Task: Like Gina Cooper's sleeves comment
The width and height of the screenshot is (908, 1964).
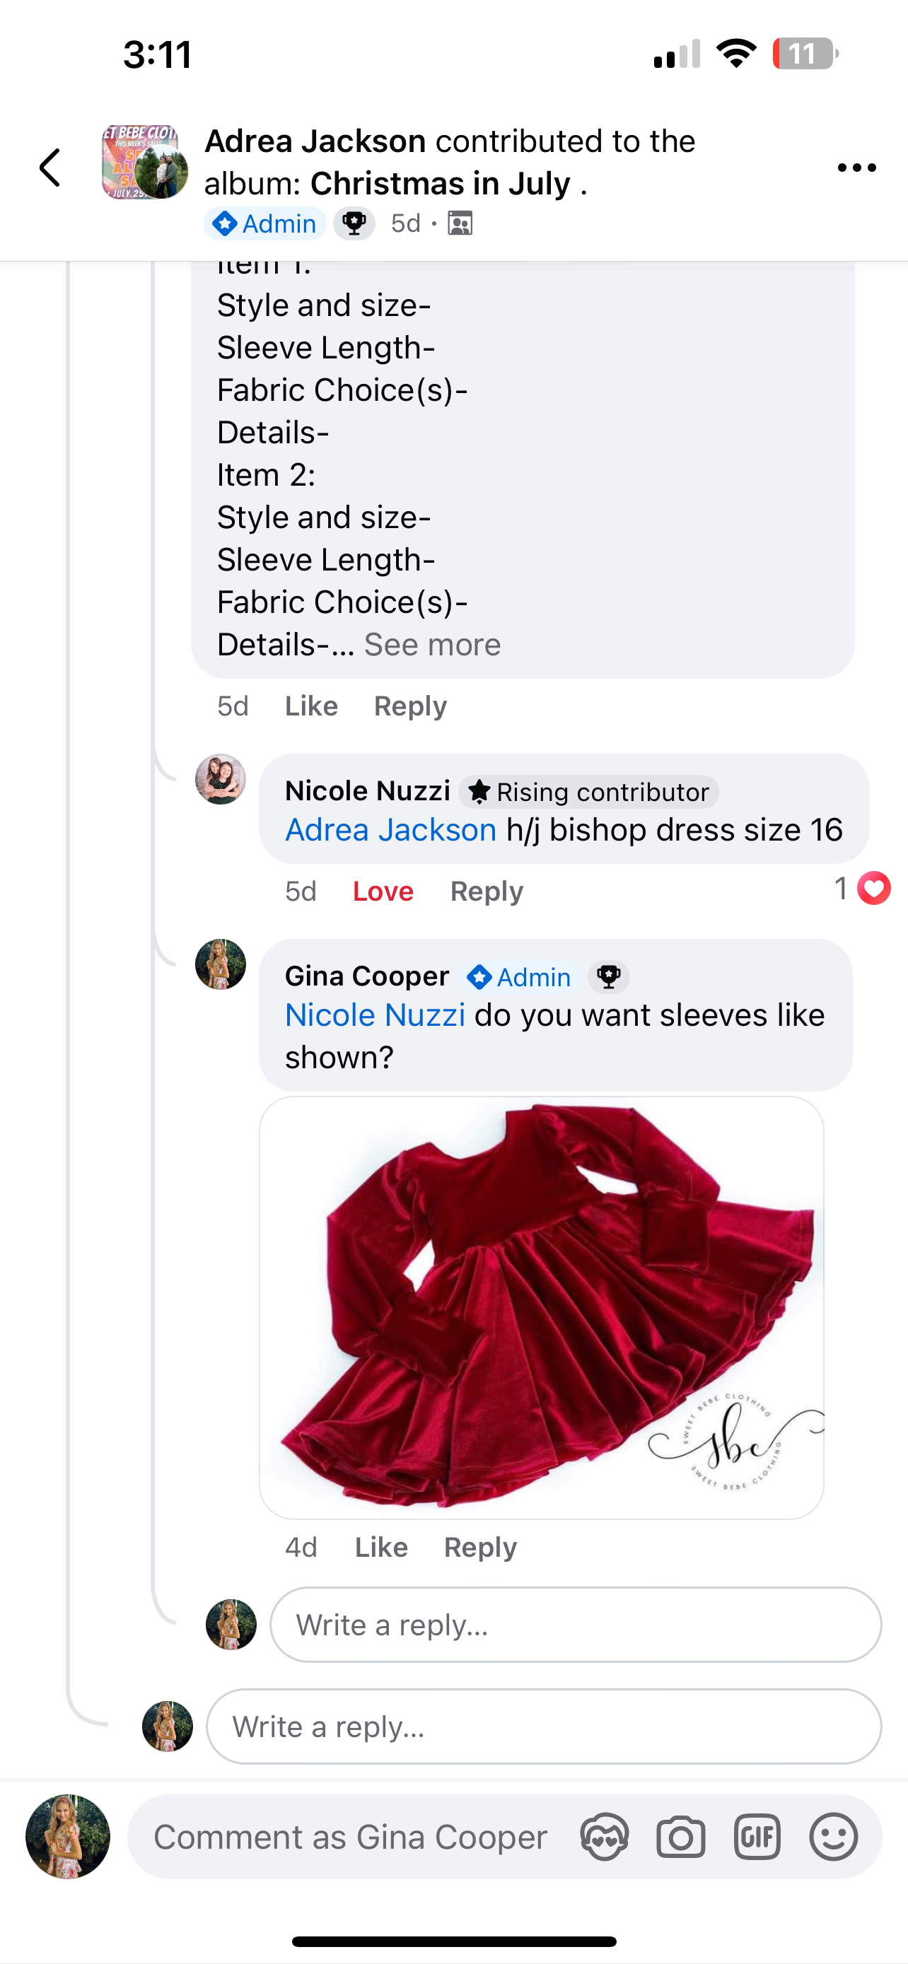Action: [381, 1547]
